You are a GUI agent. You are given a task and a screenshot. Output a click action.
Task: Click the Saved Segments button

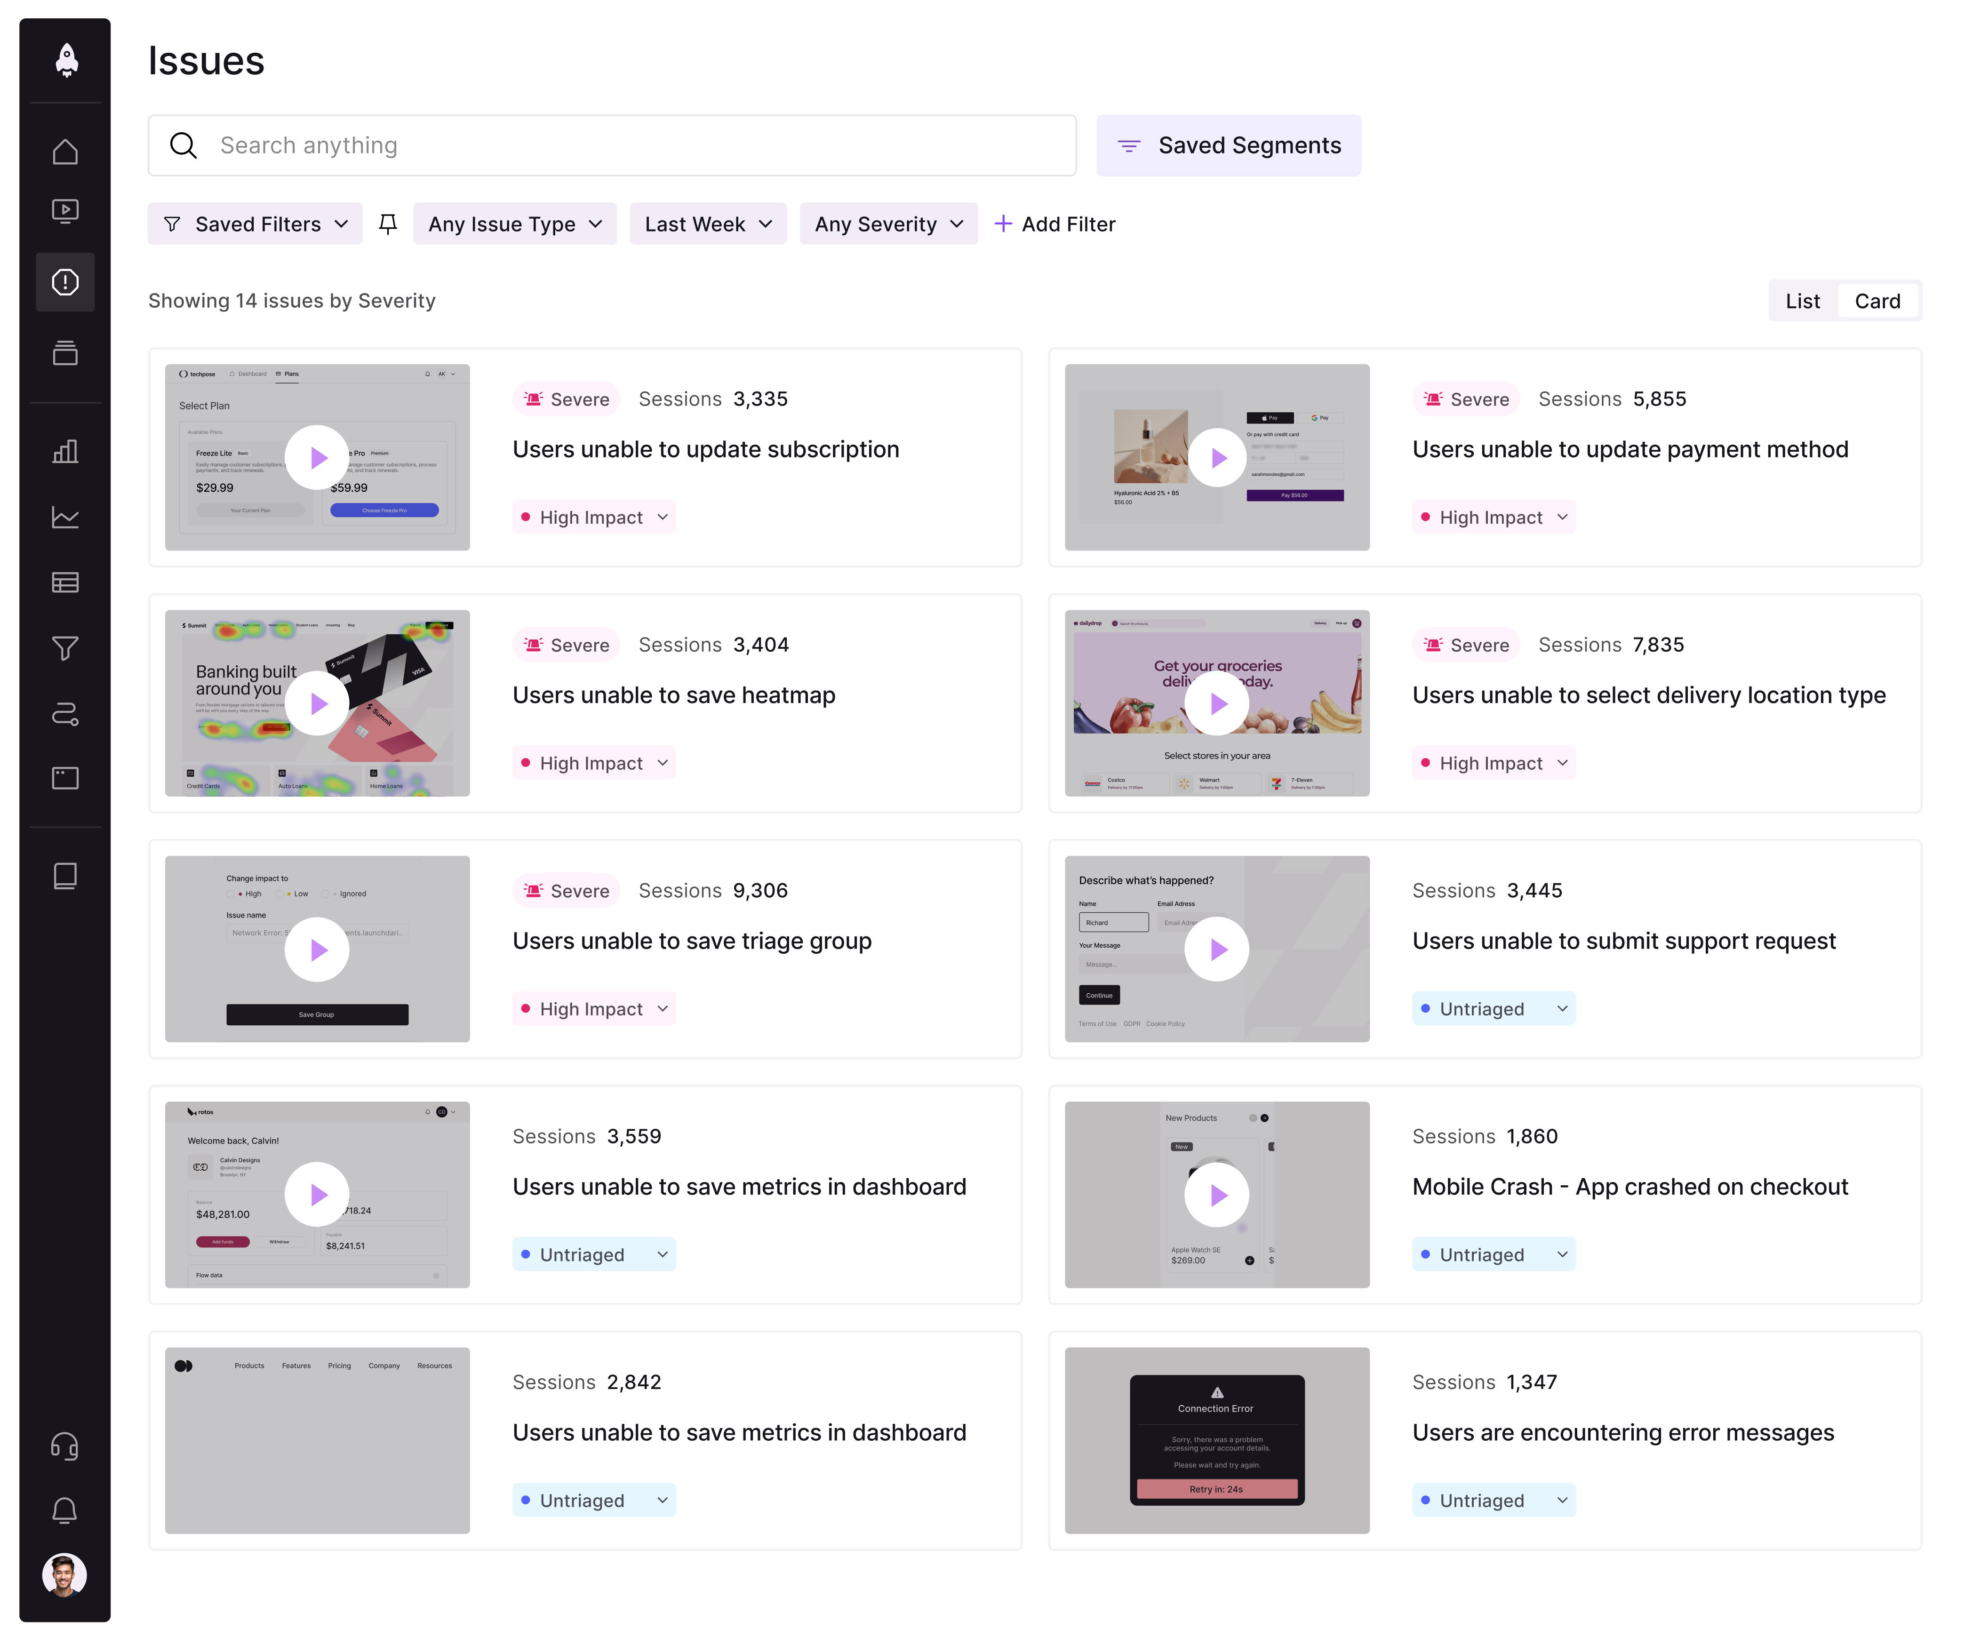tap(1229, 145)
